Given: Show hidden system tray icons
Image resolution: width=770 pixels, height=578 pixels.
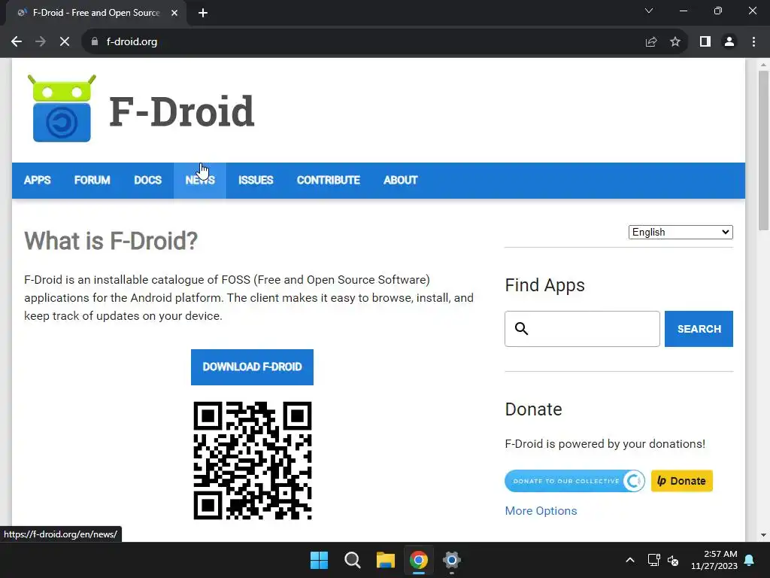Looking at the screenshot, I should coord(630,560).
